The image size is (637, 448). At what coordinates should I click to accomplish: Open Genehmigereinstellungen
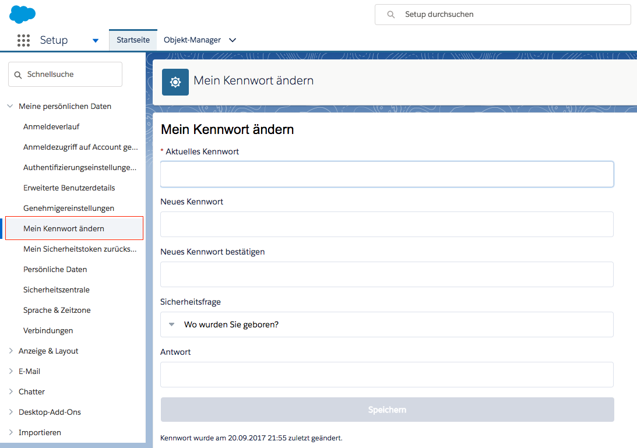tap(69, 209)
